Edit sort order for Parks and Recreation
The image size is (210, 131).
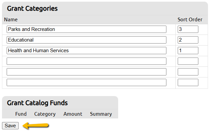[188, 29]
